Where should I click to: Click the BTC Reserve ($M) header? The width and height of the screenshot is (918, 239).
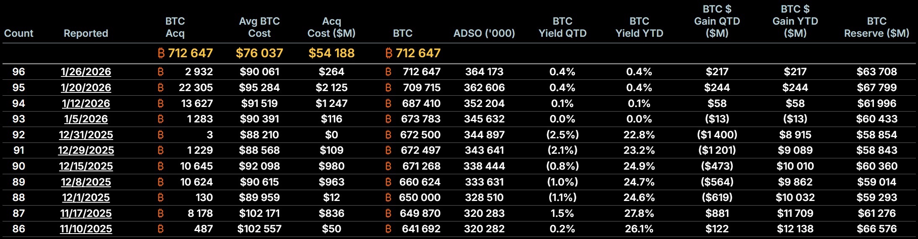(877, 27)
